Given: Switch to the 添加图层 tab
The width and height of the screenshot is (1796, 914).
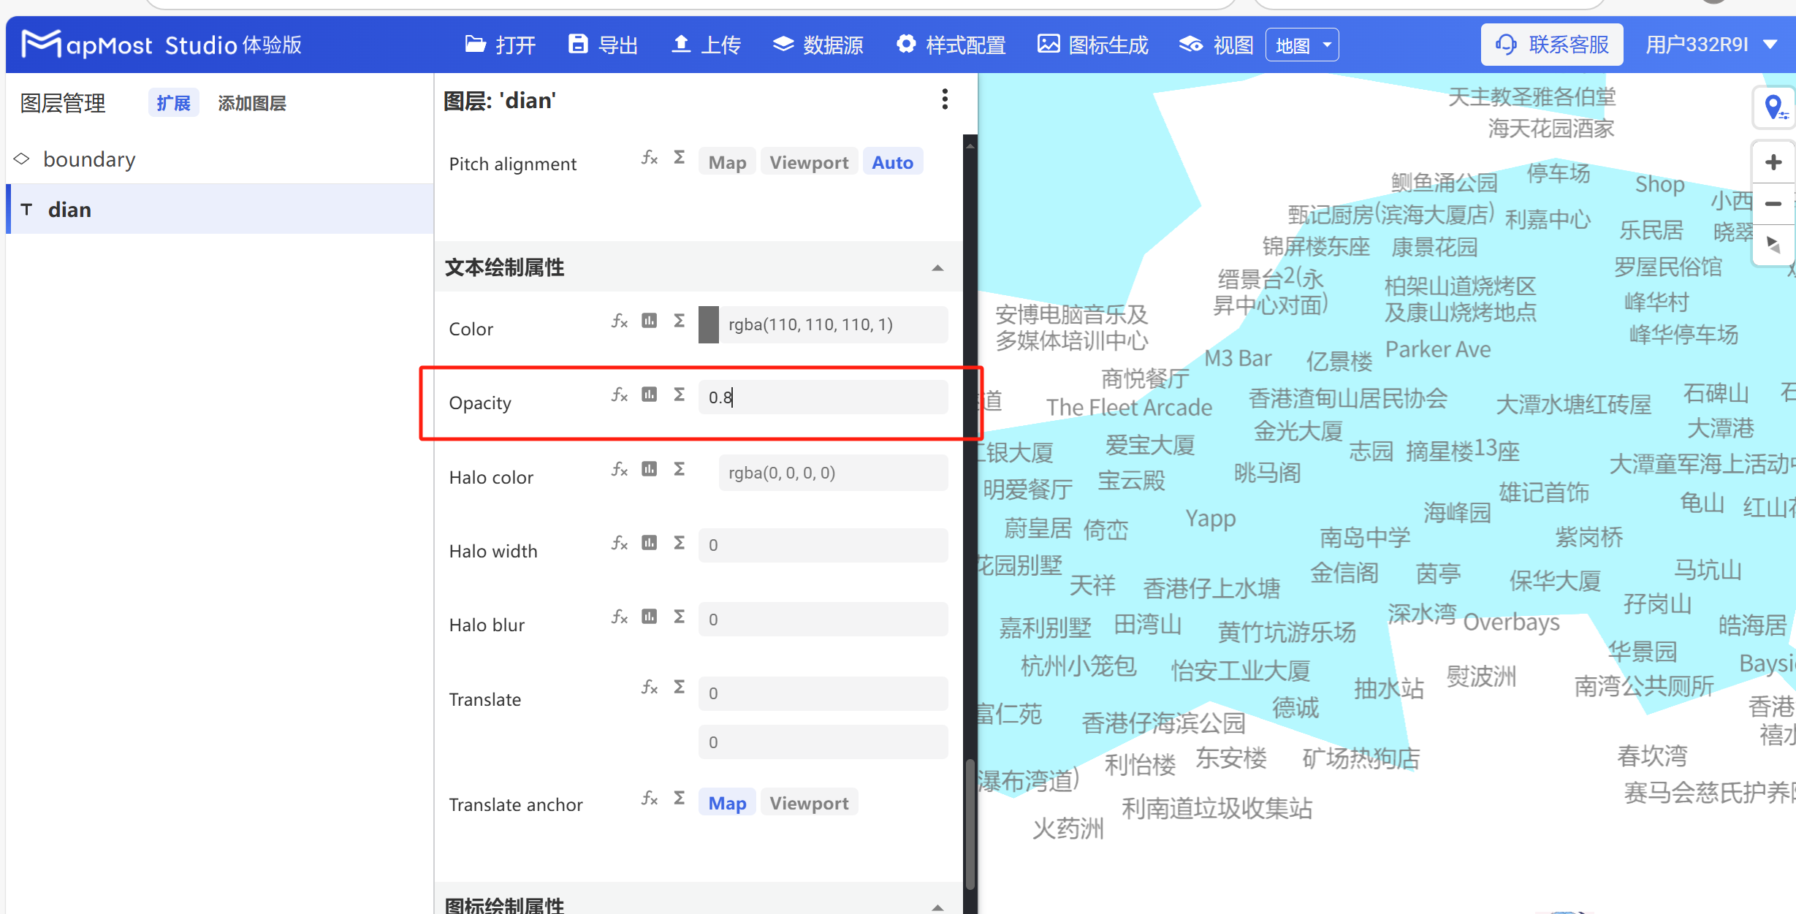Looking at the screenshot, I should (x=251, y=102).
